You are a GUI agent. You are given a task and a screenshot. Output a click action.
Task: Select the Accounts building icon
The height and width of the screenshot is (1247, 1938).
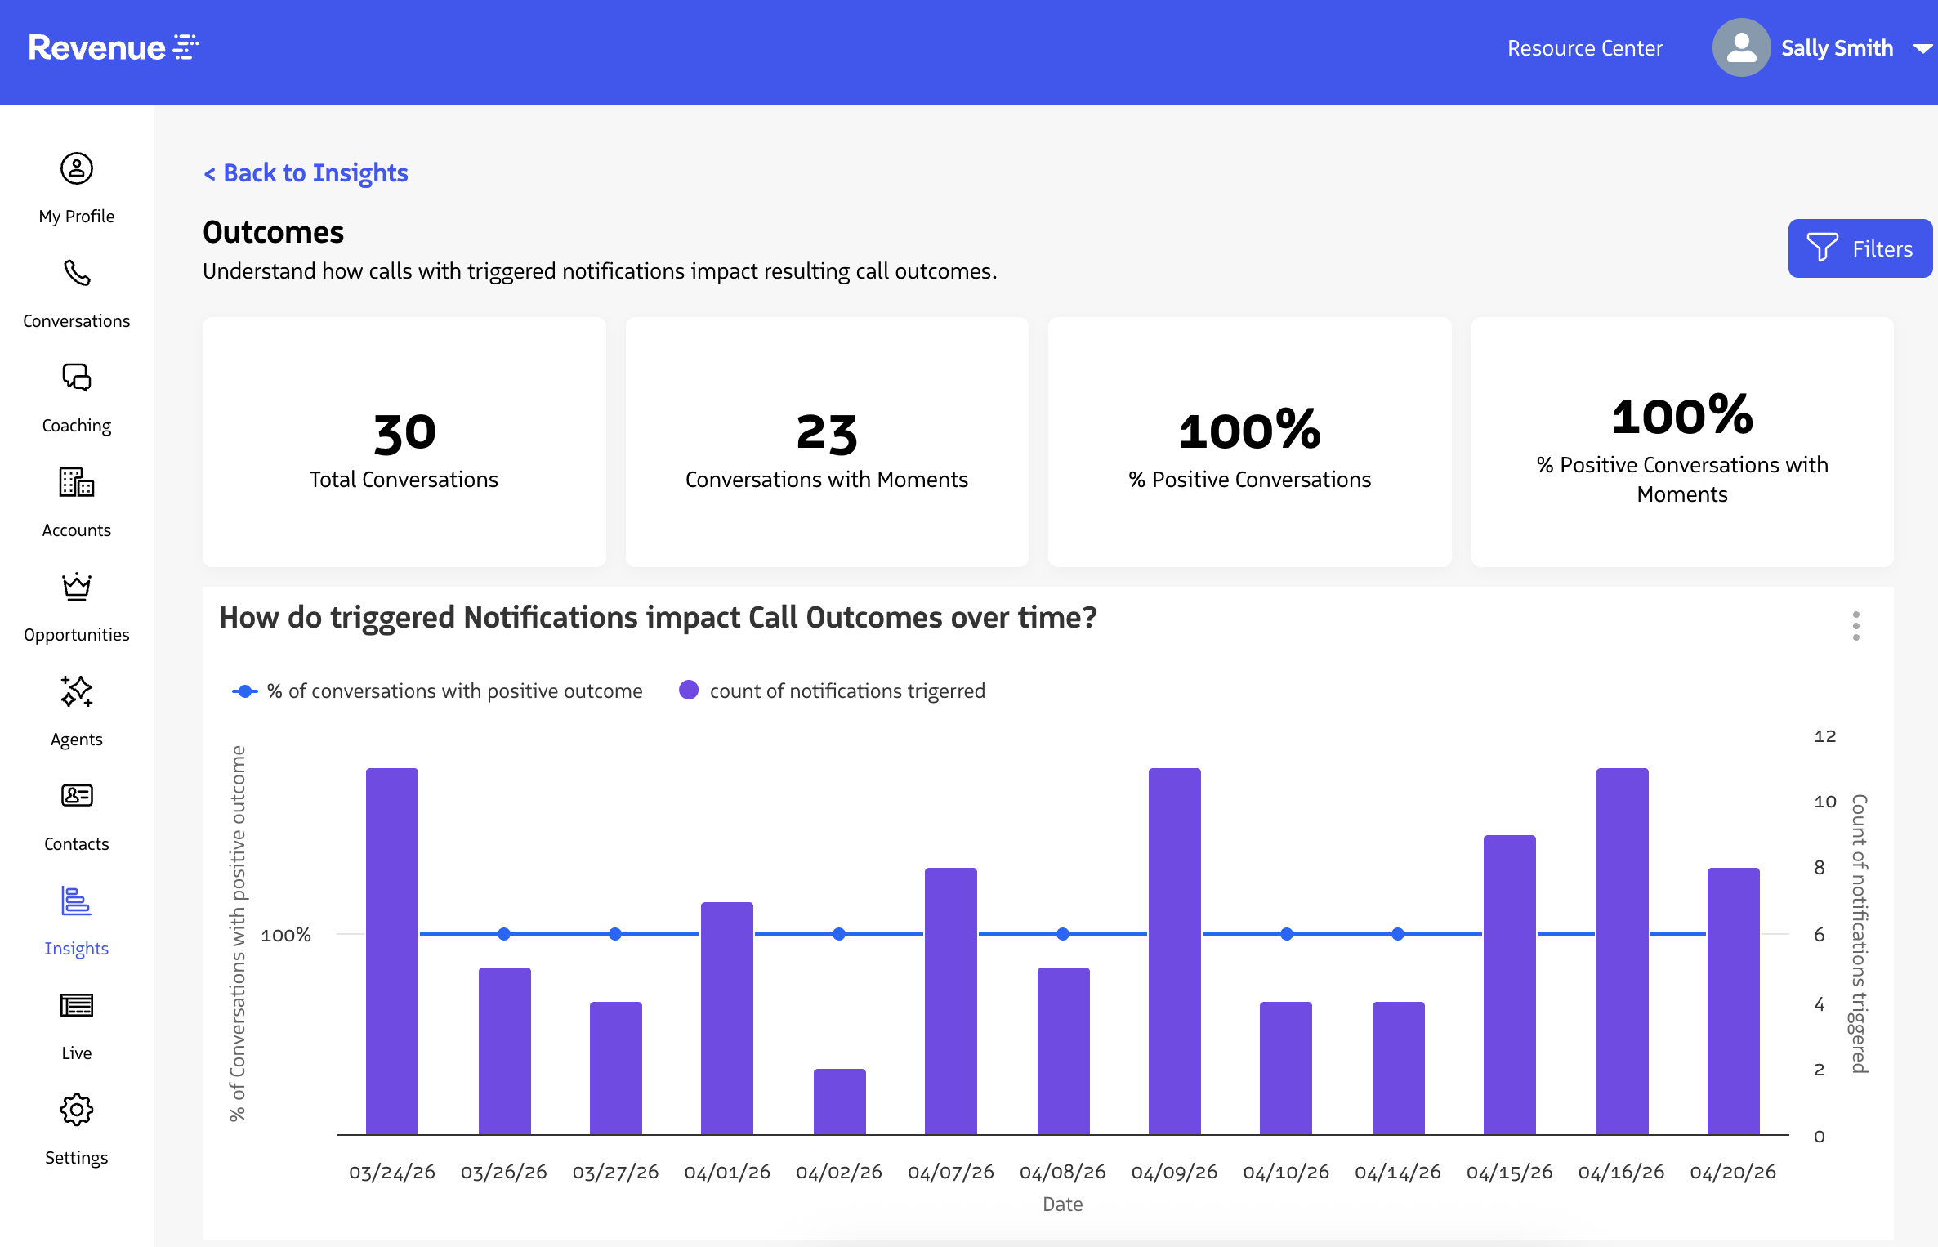tap(77, 482)
